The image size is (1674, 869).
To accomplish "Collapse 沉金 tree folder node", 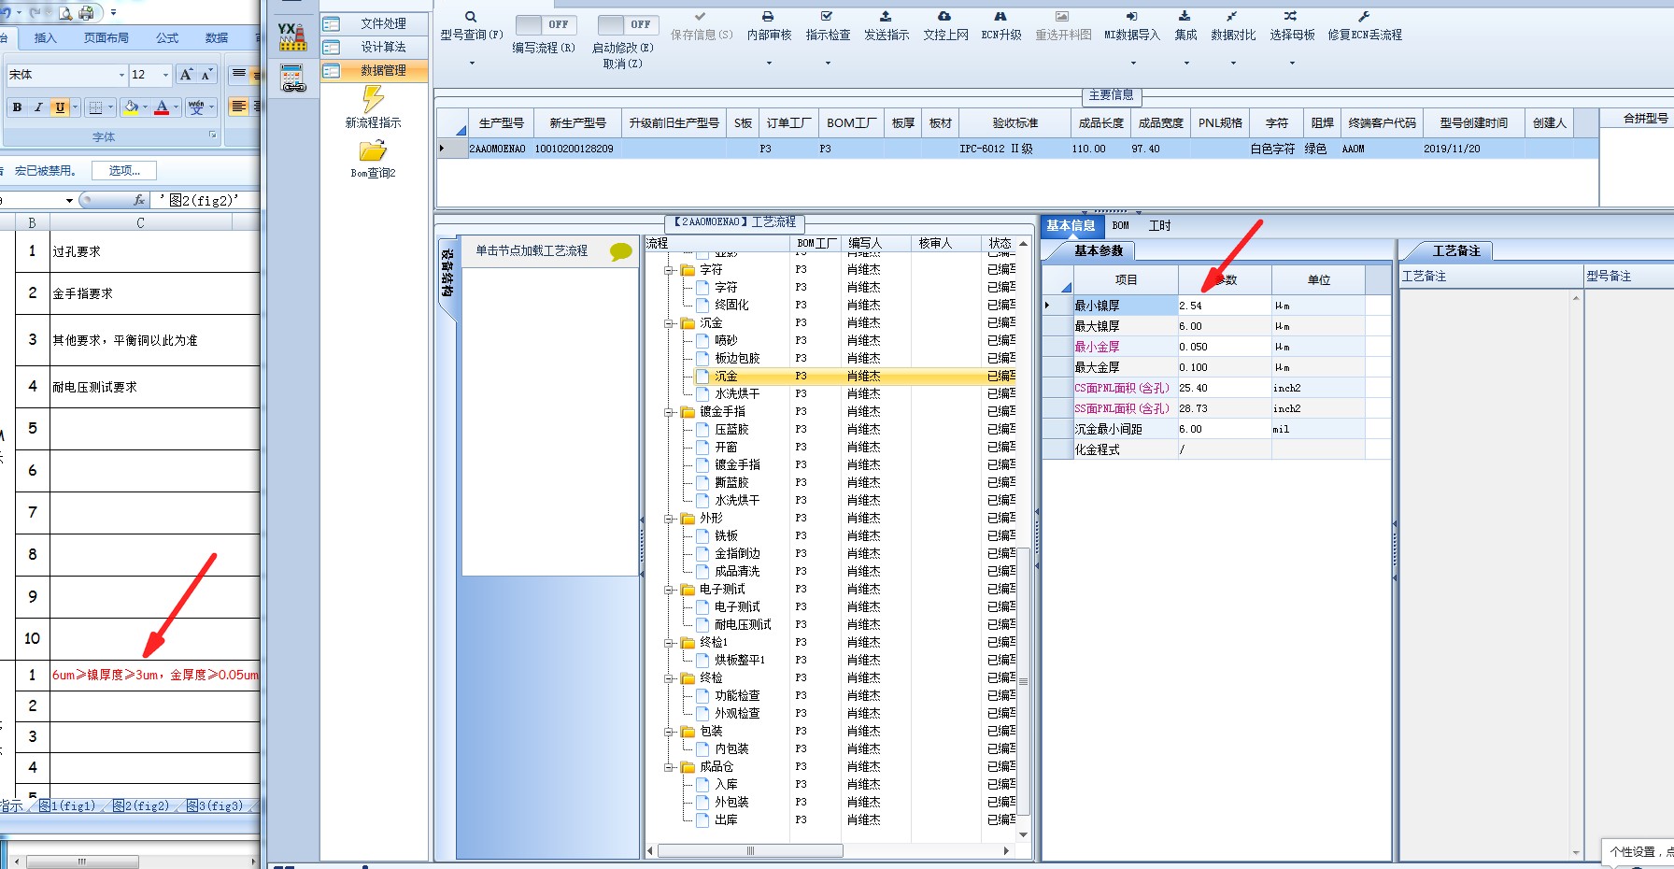I will tap(669, 323).
